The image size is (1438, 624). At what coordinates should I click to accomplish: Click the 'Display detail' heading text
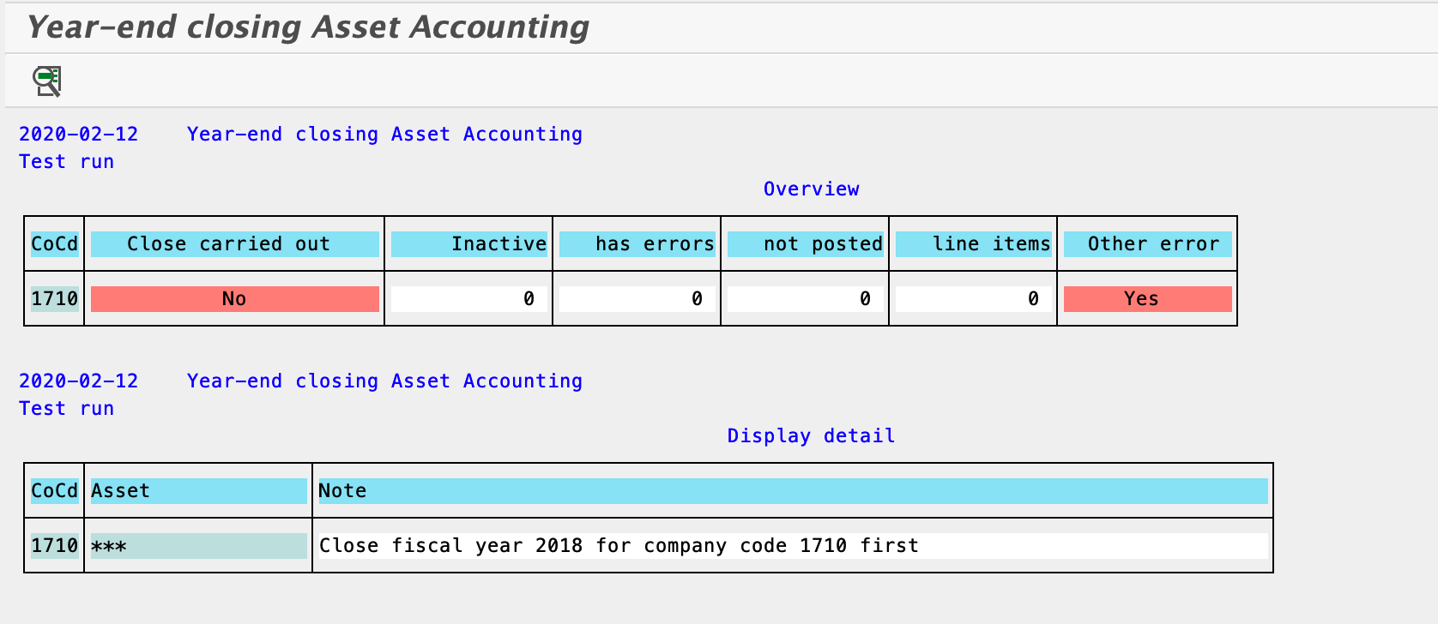pos(811,436)
